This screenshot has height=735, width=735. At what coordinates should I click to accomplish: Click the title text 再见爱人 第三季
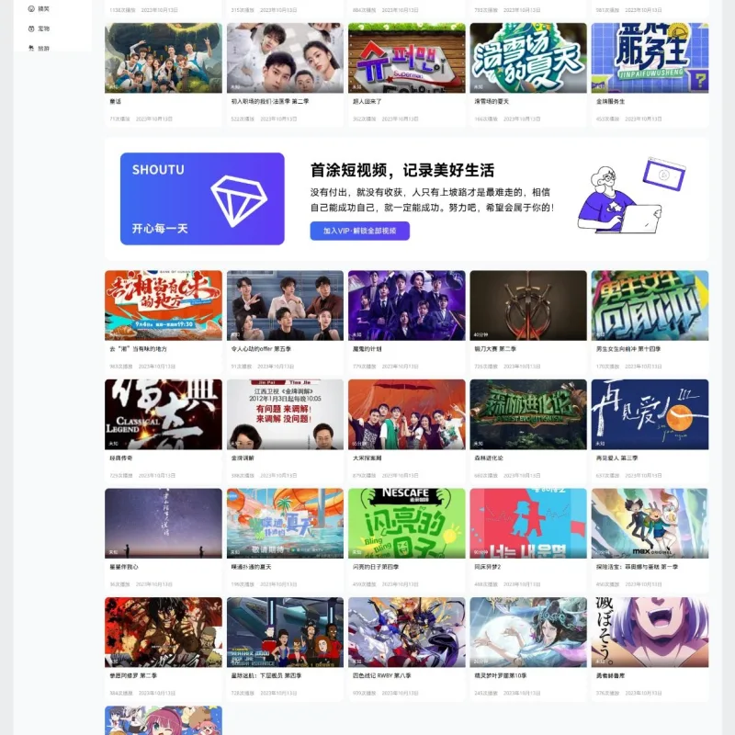click(616, 458)
